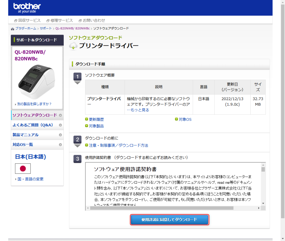Open 修理サービス in the top navigation
This screenshot has height=241, width=285.
pos(62,20)
